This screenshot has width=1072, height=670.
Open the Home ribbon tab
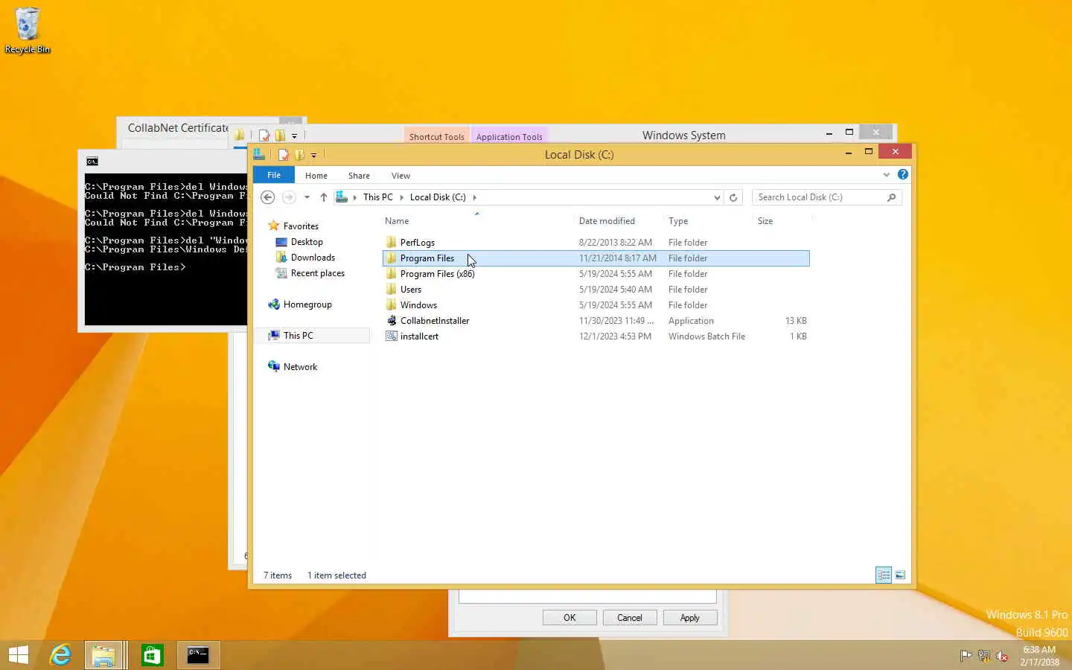(316, 176)
